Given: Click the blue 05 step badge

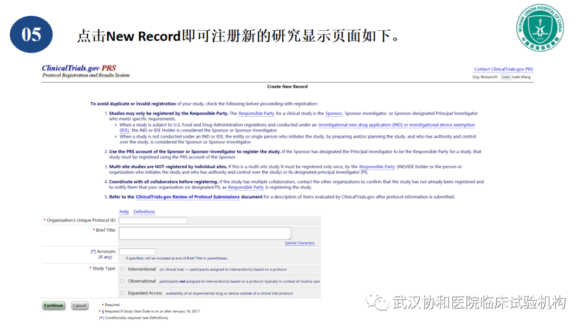Looking at the screenshot, I should click(x=31, y=34).
